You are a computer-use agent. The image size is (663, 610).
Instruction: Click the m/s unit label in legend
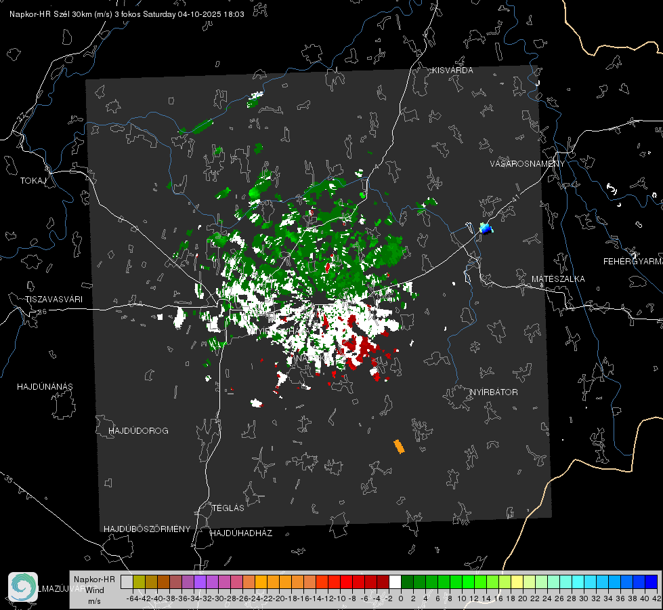click(x=94, y=601)
